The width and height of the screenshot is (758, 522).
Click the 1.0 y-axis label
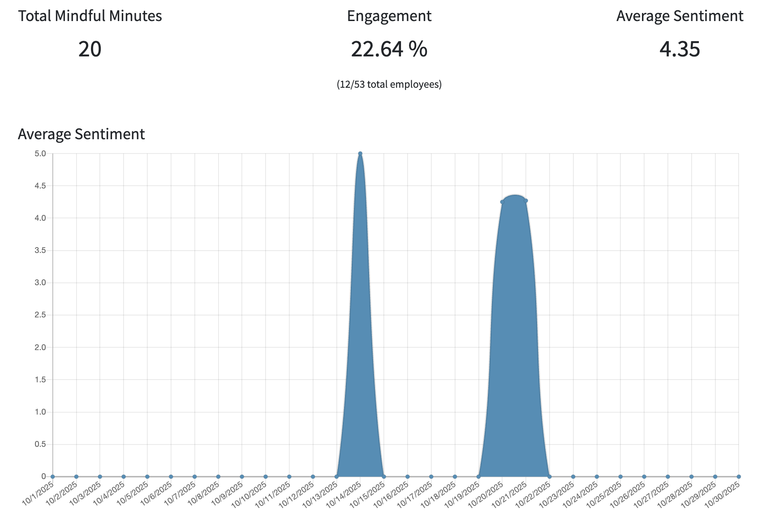(40, 412)
